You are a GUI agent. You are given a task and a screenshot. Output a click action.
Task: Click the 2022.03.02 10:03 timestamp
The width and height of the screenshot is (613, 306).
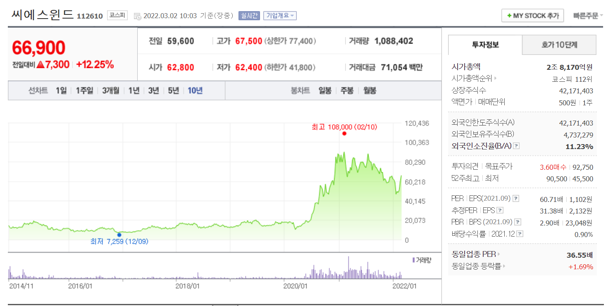(169, 16)
